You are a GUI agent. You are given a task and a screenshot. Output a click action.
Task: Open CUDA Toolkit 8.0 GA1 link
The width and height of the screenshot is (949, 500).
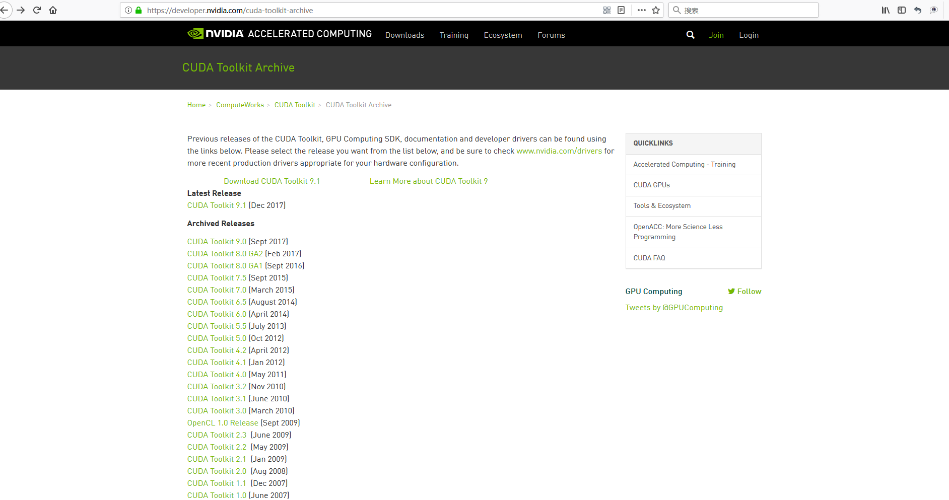(225, 266)
